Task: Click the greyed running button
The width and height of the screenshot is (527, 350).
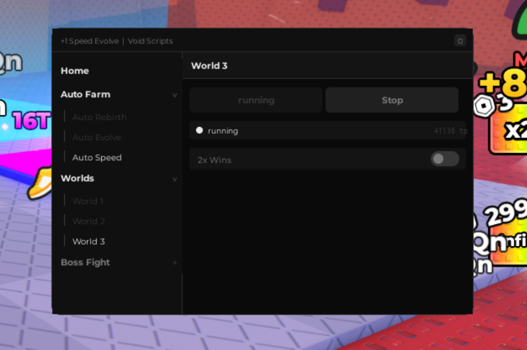Action: tap(256, 100)
